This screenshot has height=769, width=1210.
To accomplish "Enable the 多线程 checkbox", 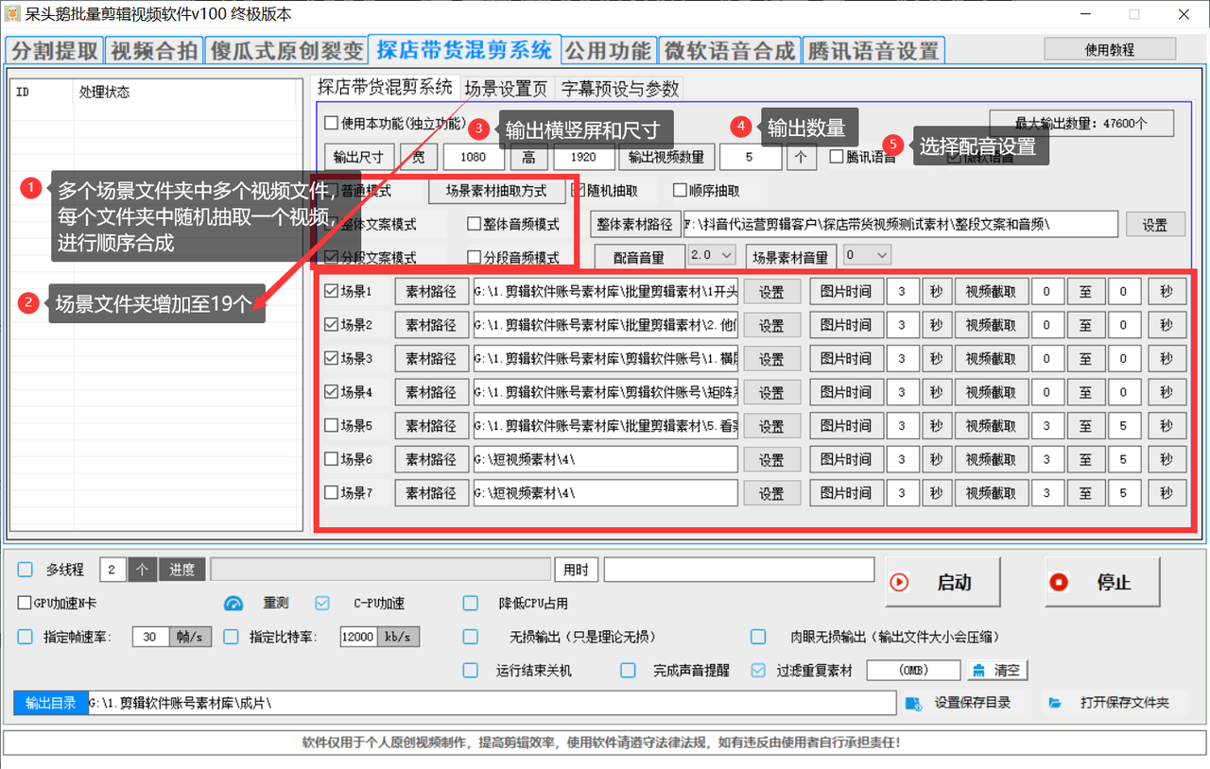I will tap(26, 570).
